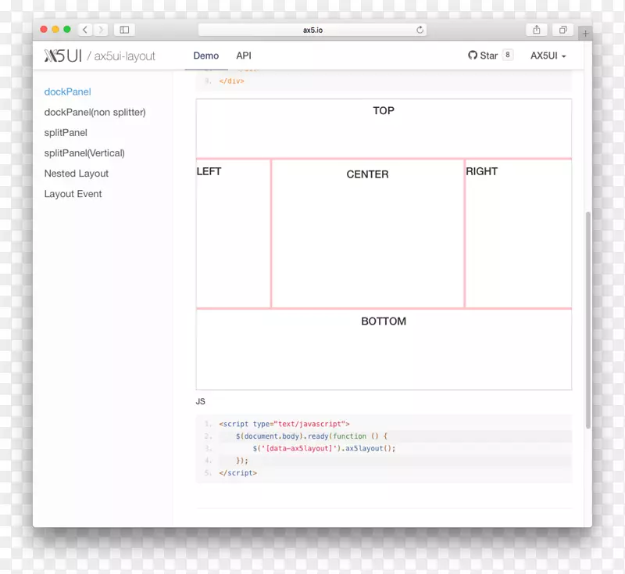Click the splitter below the TOP panel
The width and height of the screenshot is (625, 574).
coord(384,159)
